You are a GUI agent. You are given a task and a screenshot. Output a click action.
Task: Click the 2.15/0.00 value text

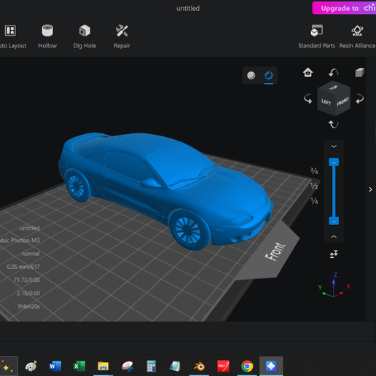point(28,293)
